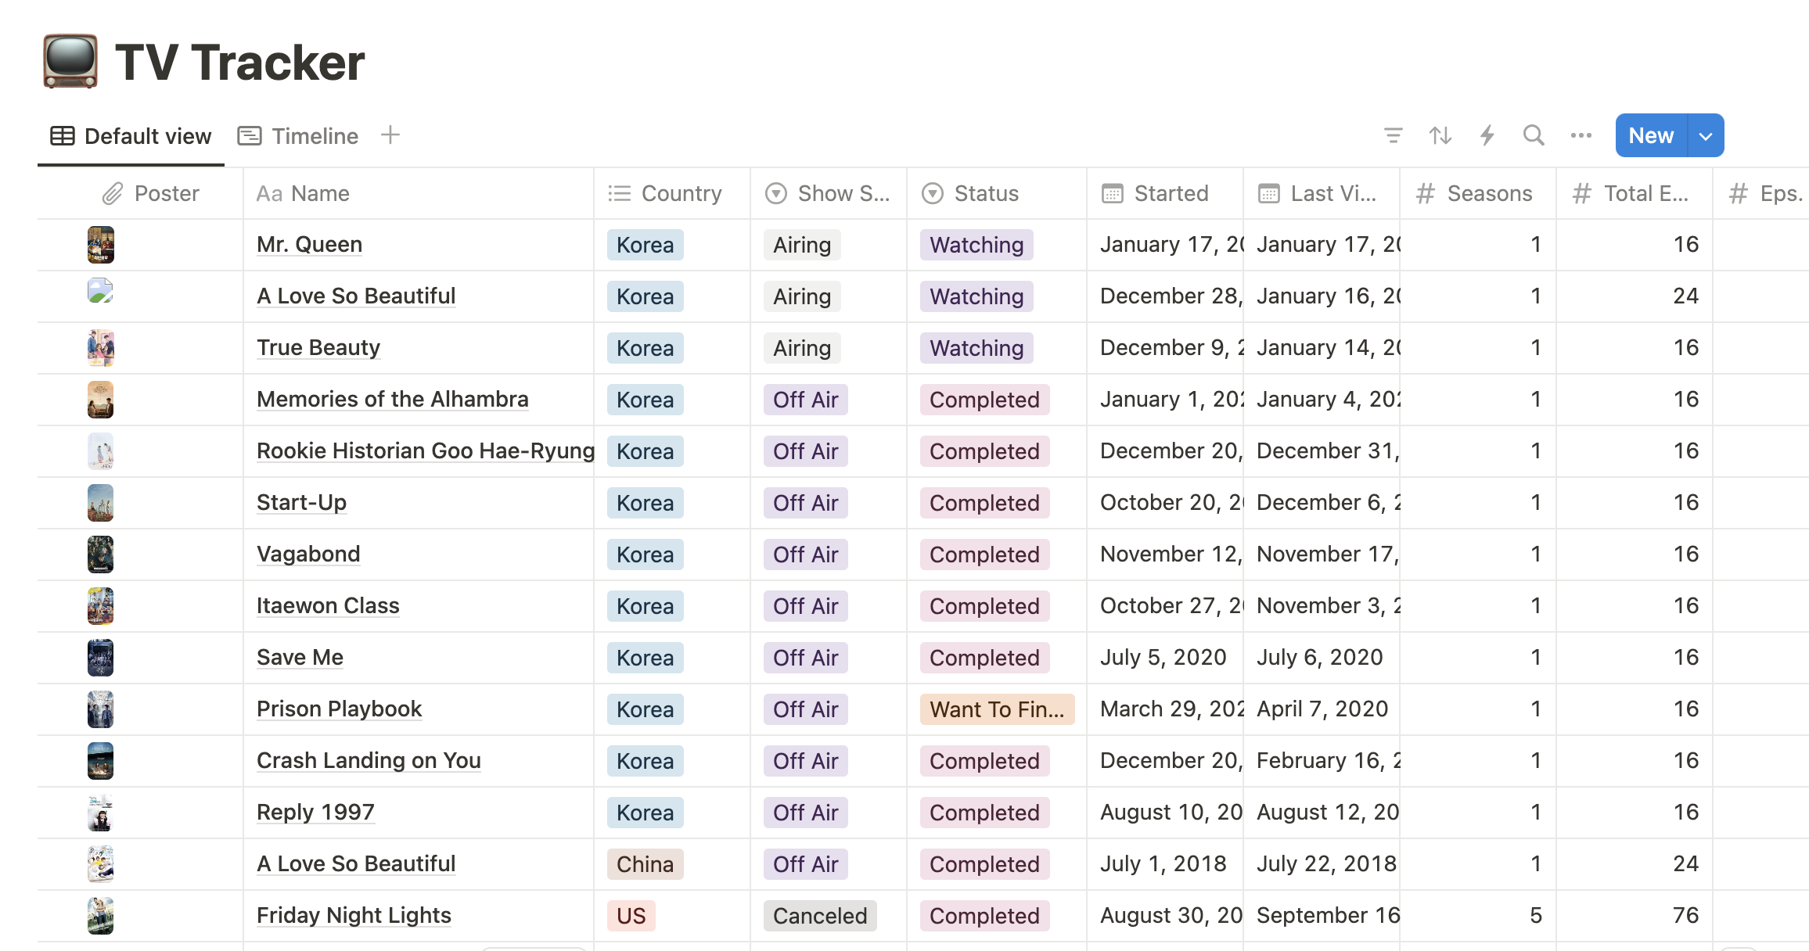Screen dimensions: 1809x951
Task: Click the search icon in toolbar
Action: tap(1531, 135)
